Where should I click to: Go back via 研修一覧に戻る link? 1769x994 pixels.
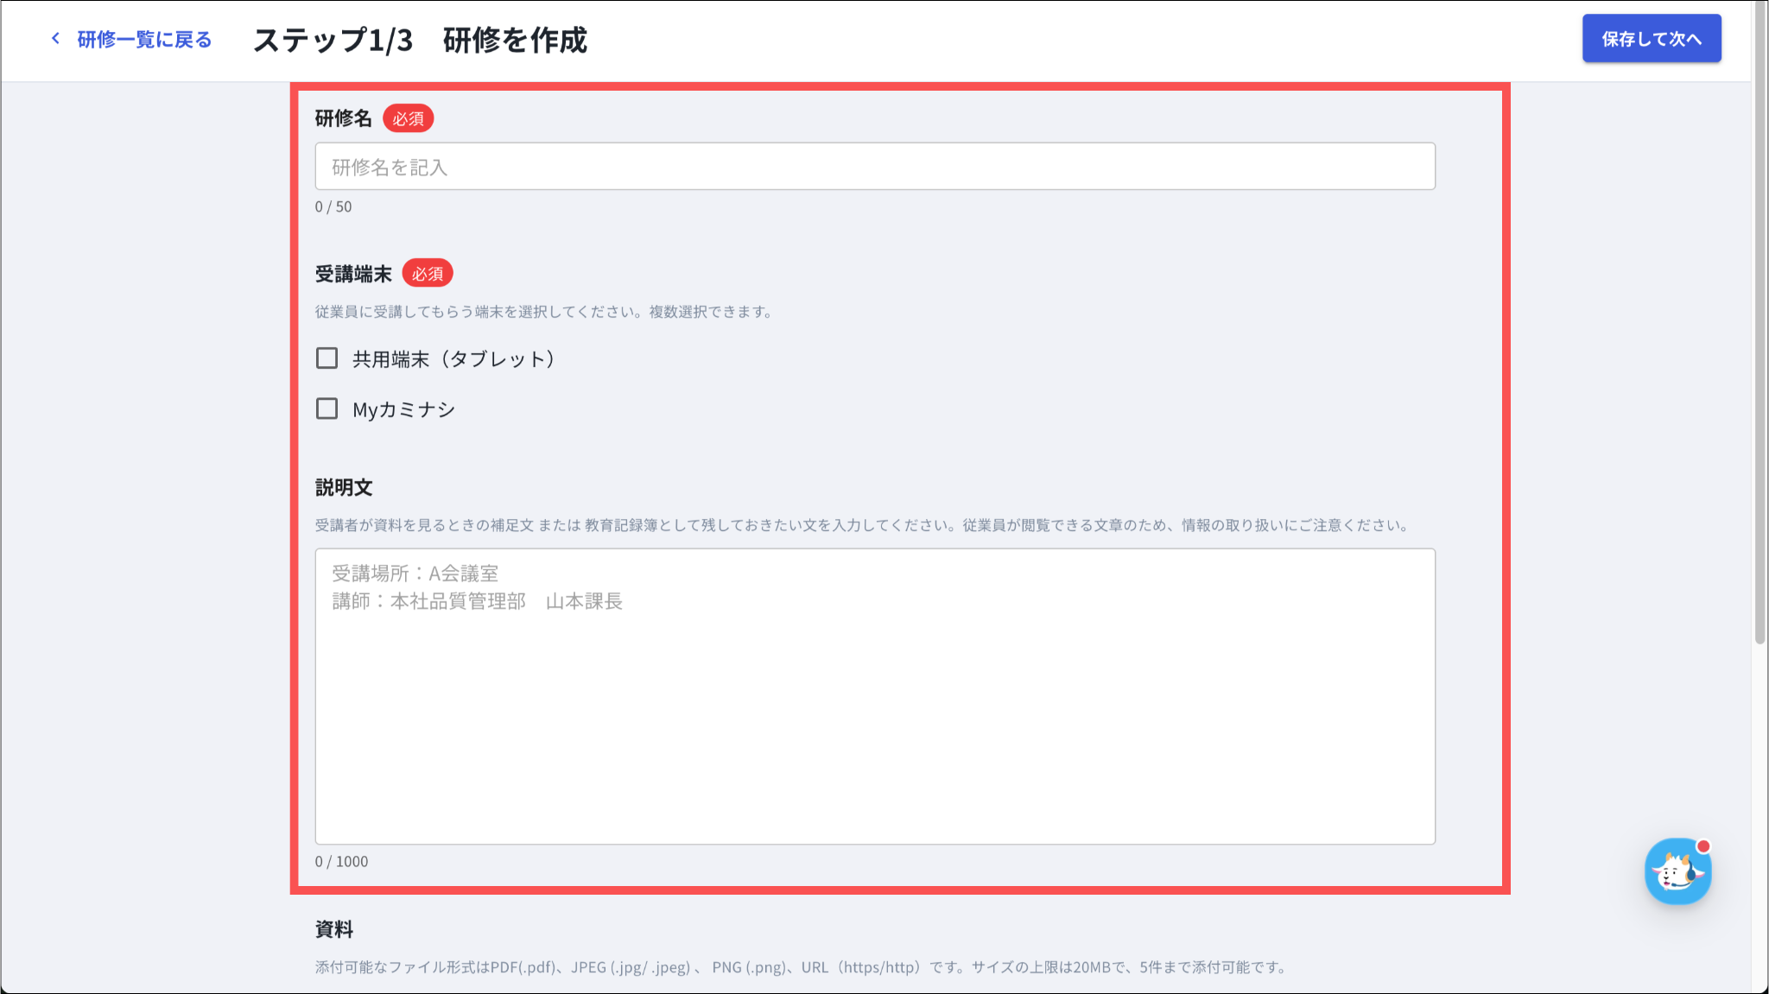point(144,40)
